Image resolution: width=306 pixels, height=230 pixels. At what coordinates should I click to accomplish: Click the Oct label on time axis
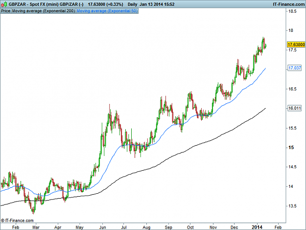click(x=190, y=228)
